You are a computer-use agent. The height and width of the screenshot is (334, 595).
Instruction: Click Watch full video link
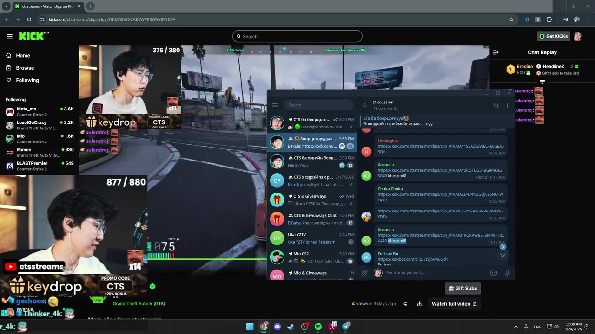pyautogui.click(x=454, y=304)
